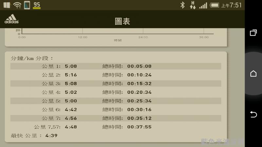Tap total time 00:10:24

[140, 75]
